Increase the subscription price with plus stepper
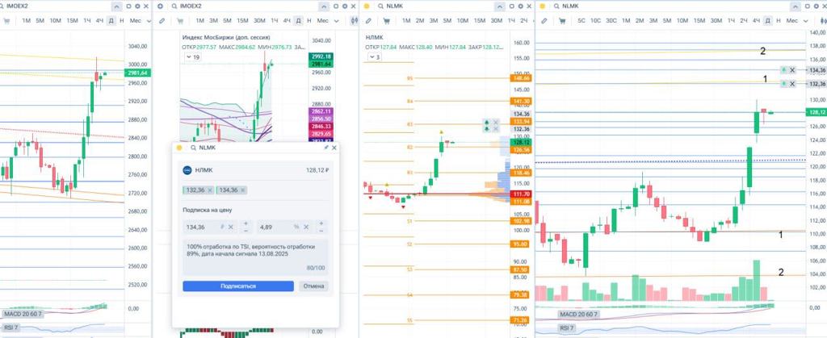The image size is (827, 338). (247, 223)
